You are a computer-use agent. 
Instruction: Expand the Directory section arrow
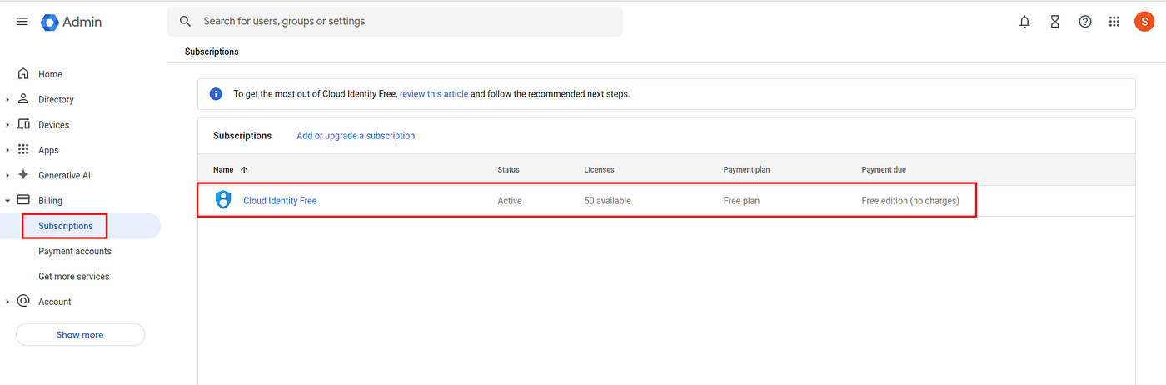click(7, 100)
